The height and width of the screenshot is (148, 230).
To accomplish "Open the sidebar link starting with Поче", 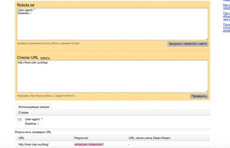I will [x=226, y=28].
